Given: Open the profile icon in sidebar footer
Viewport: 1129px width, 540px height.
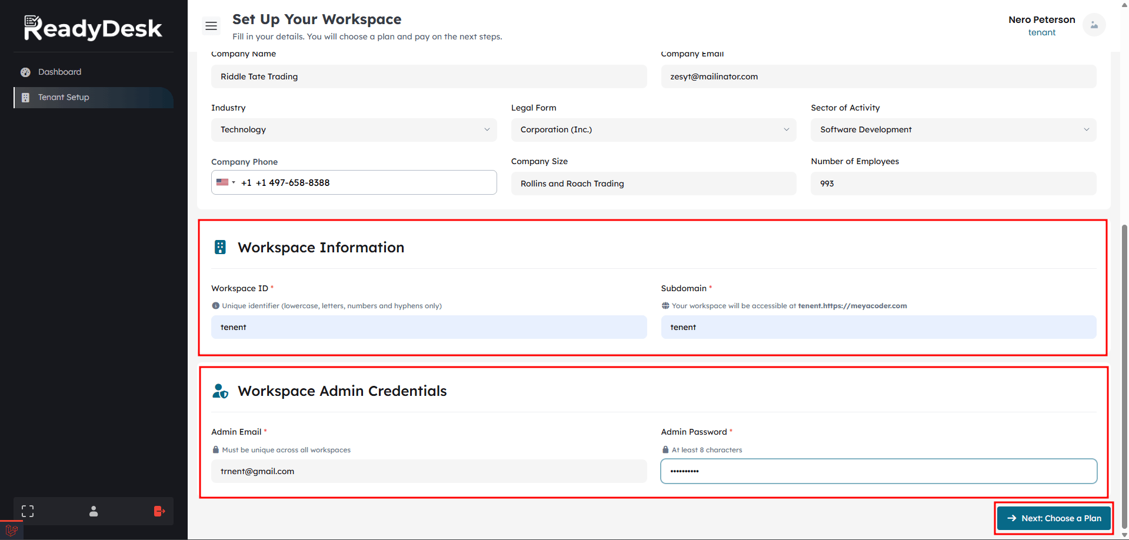Looking at the screenshot, I should 94,511.
